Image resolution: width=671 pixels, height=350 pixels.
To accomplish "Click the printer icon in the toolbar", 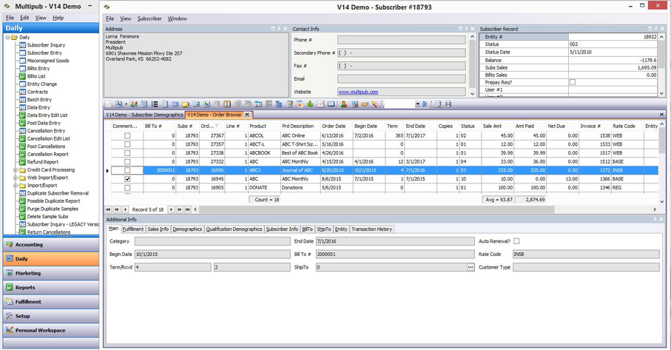I will [x=448, y=104].
